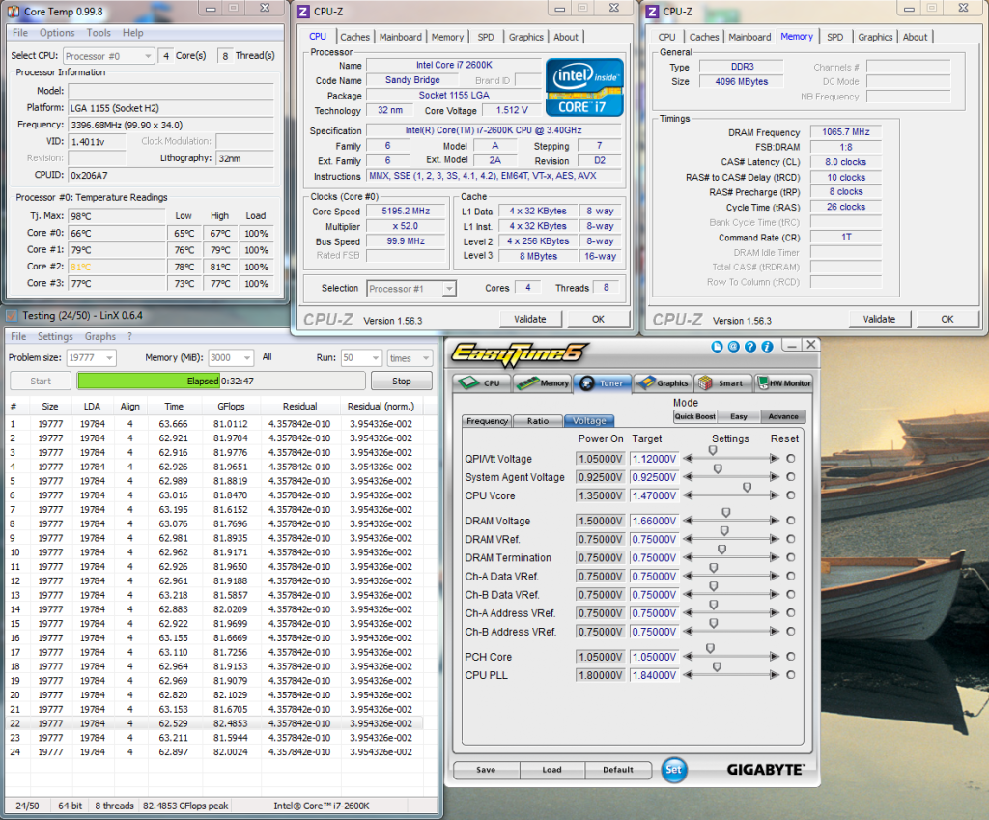Open the Graphs menu in LinX
The width and height of the screenshot is (989, 820).
(x=100, y=337)
